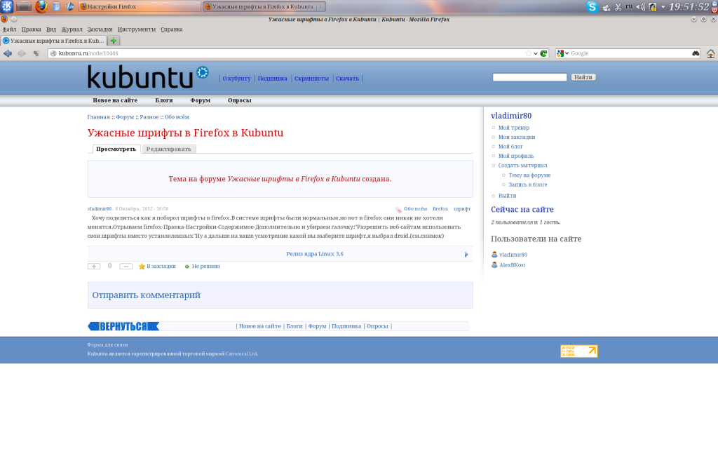Click Выйти to log out
Image resolution: width=718 pixels, height=449 pixels.
pyautogui.click(x=508, y=196)
